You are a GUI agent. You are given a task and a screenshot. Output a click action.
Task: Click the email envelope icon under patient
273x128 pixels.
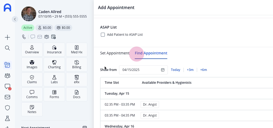tap(40, 37)
